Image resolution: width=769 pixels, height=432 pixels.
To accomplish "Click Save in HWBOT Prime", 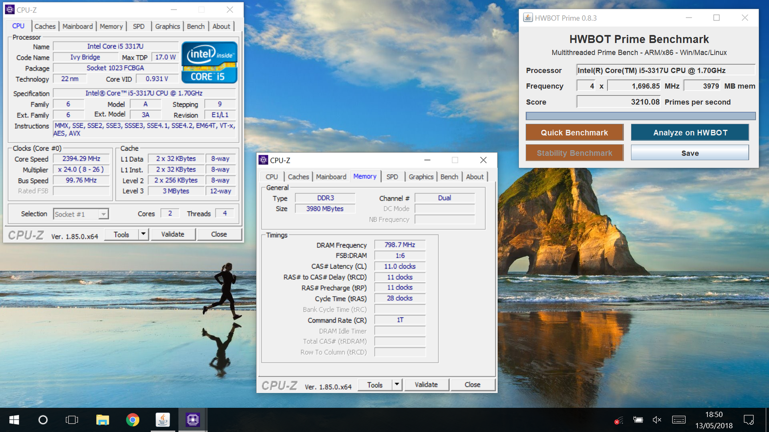I will 690,153.
